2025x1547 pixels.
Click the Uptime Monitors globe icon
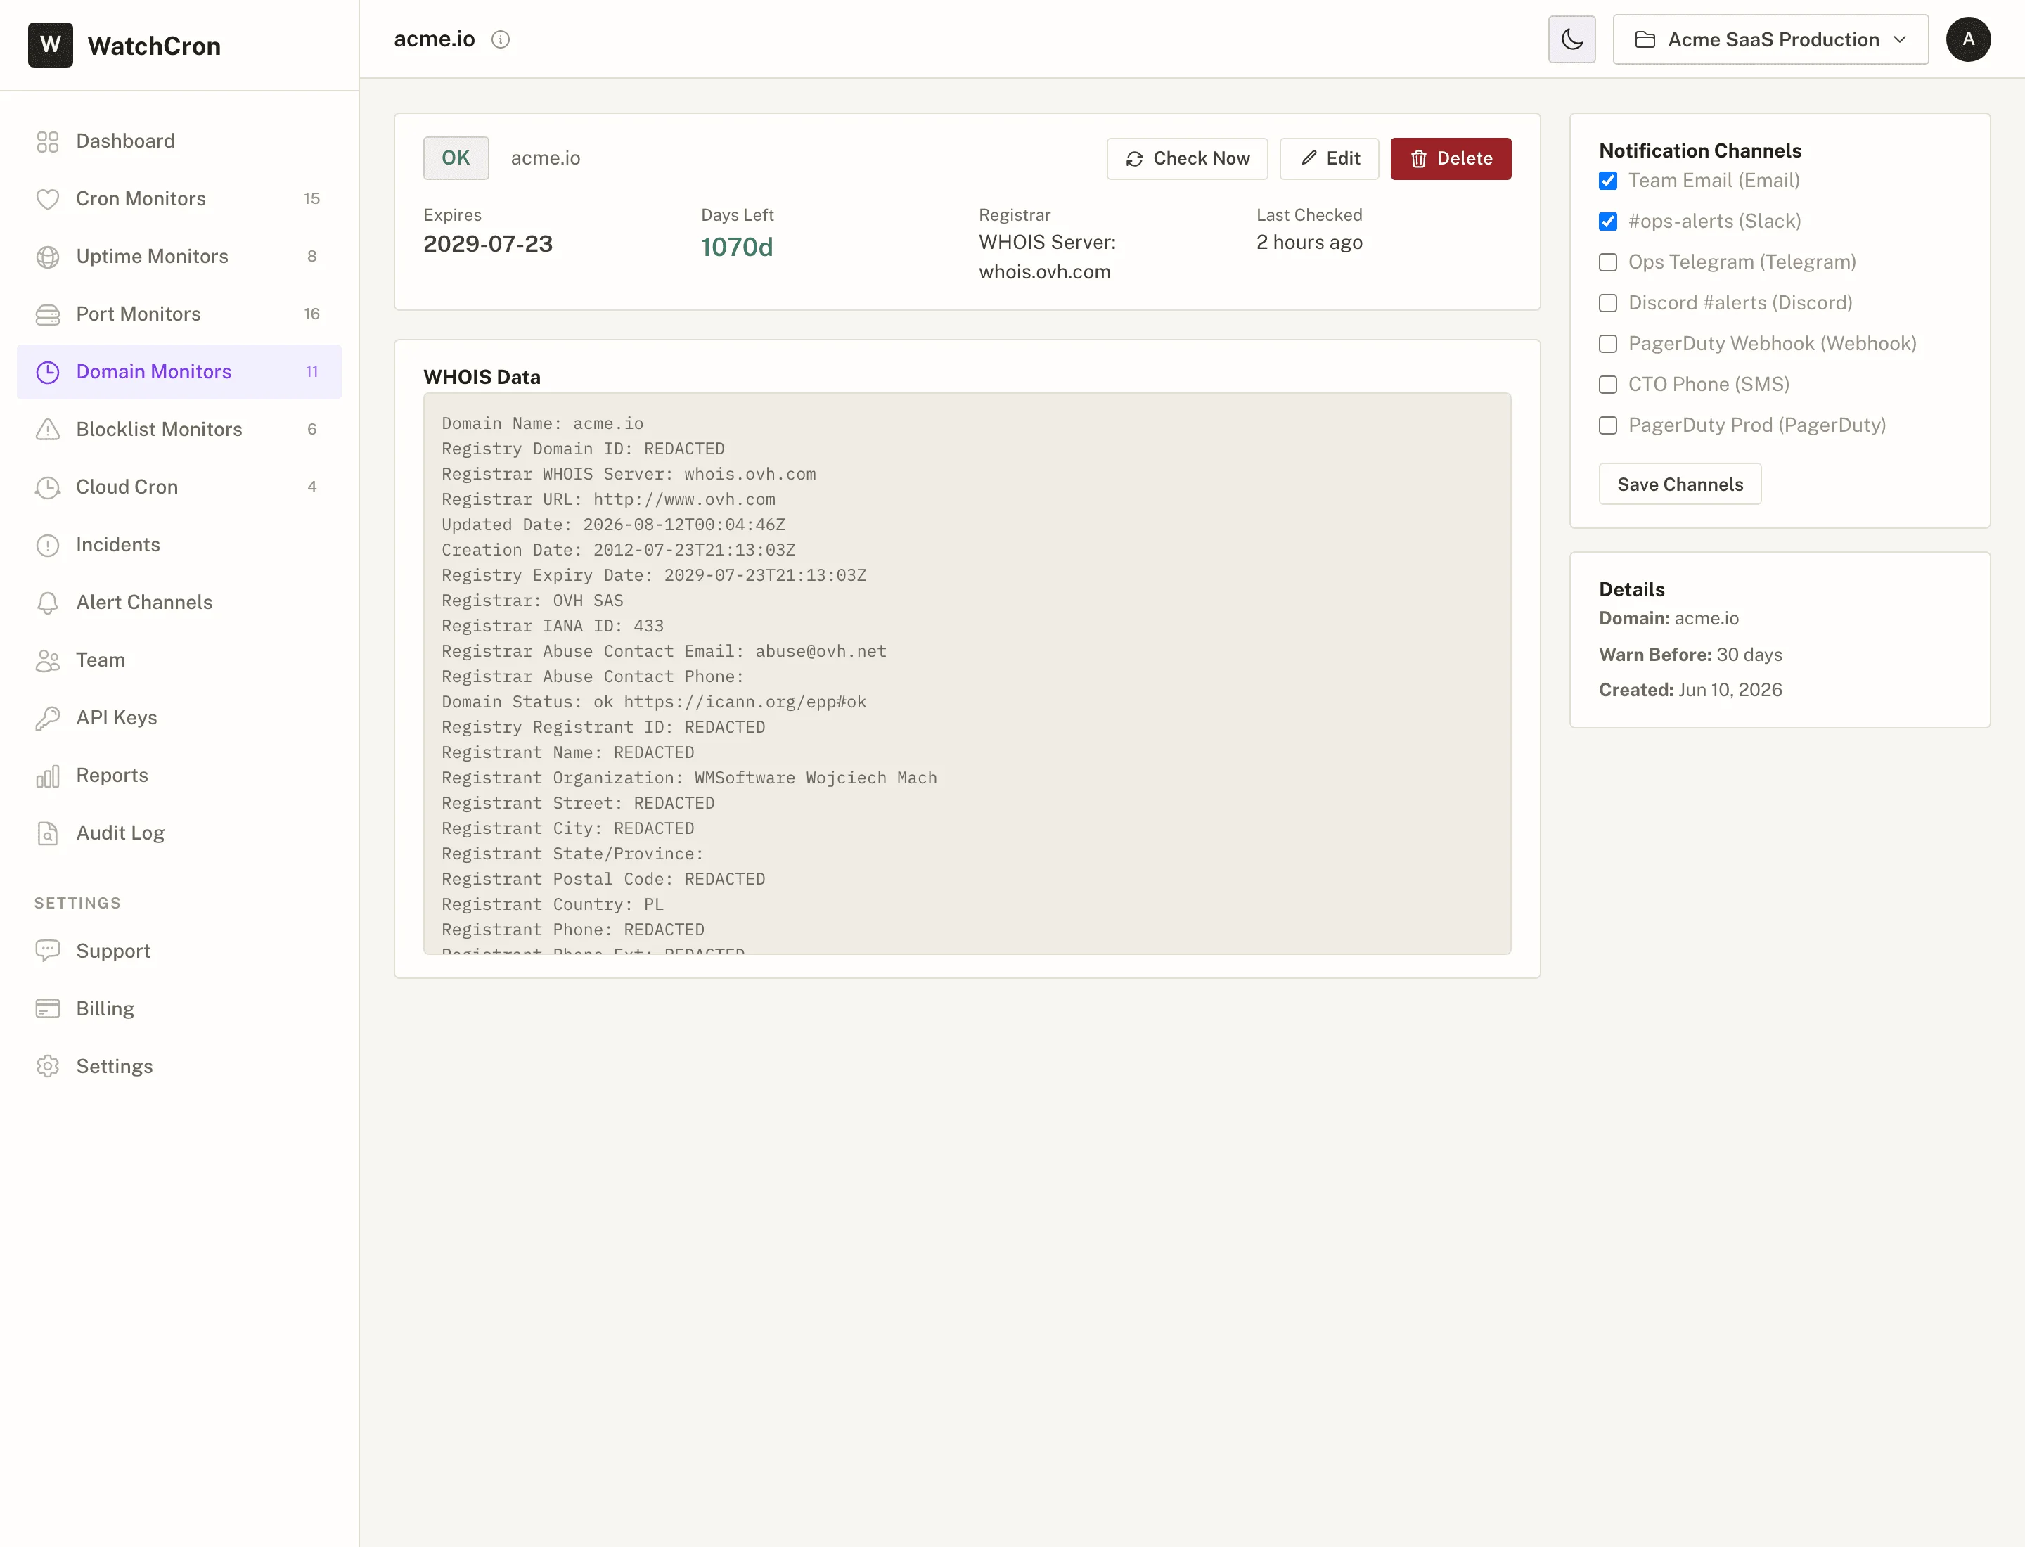(48, 257)
